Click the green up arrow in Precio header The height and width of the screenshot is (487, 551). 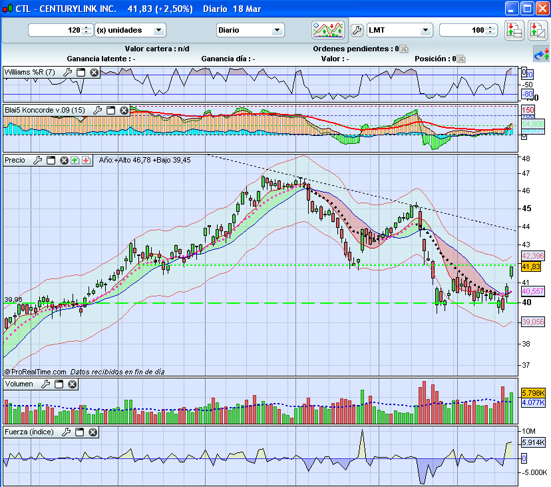pos(75,161)
